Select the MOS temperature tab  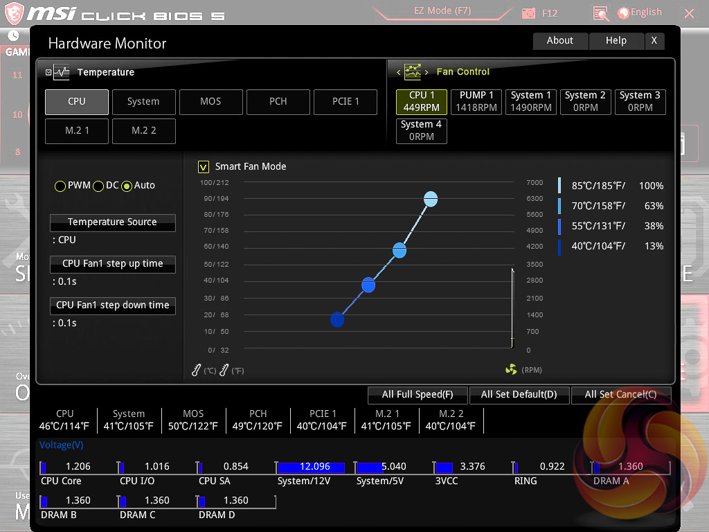click(x=211, y=102)
